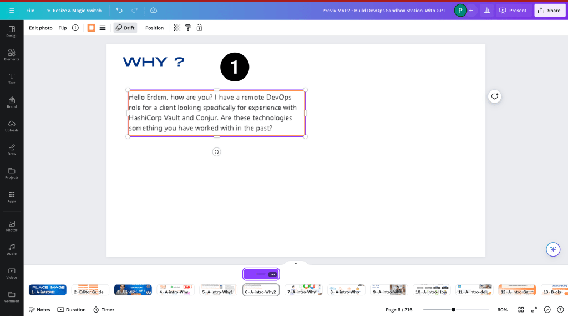Click Edit photo in toolbar

40,28
